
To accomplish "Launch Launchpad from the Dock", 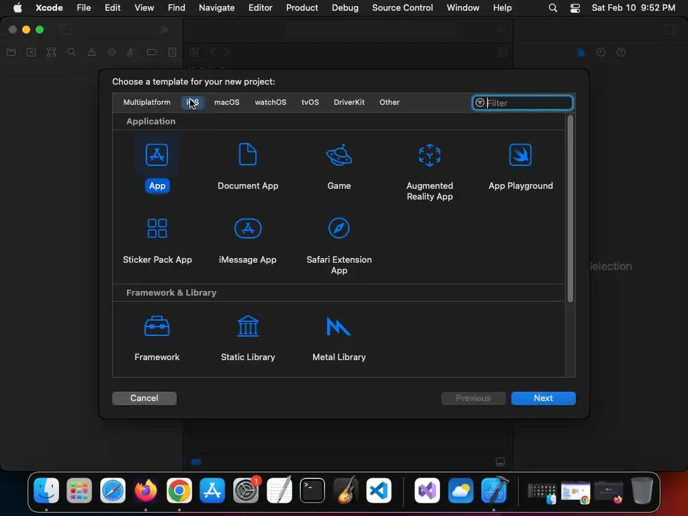I will point(79,490).
